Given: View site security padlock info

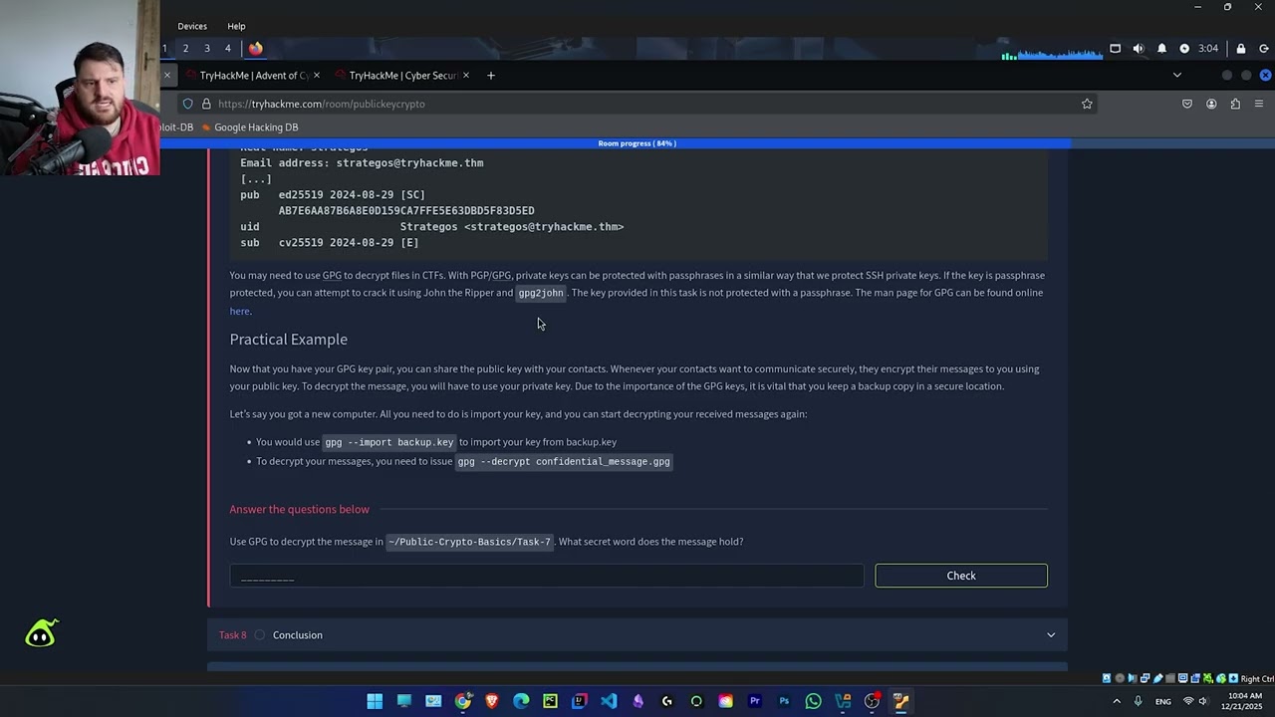Looking at the screenshot, I should (x=206, y=104).
